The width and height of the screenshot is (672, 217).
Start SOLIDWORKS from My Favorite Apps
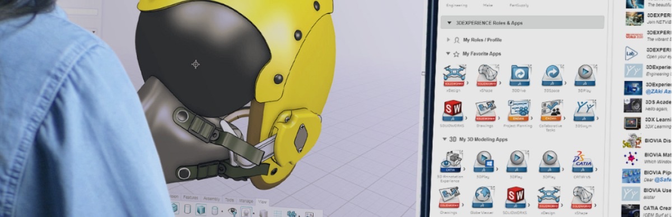pos(452,110)
